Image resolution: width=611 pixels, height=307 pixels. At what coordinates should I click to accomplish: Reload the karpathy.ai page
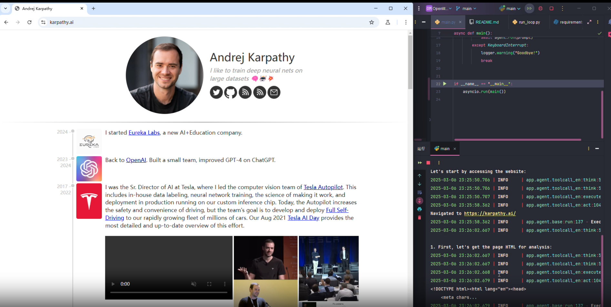29,22
